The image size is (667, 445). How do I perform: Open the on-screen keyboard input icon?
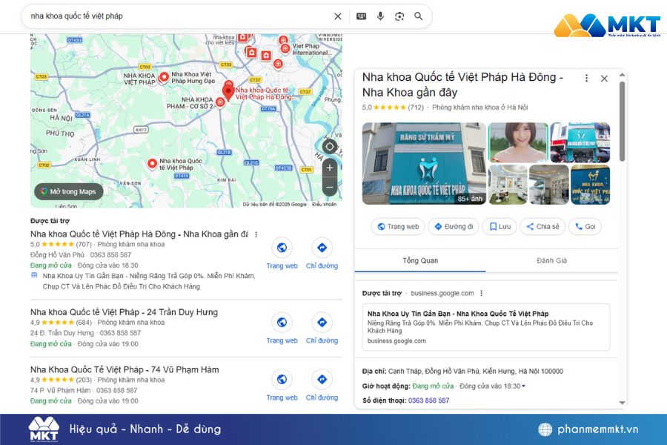[x=361, y=16]
